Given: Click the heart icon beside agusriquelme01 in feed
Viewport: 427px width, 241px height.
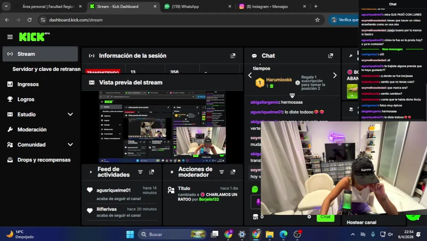Looking at the screenshot, I should point(90,190).
